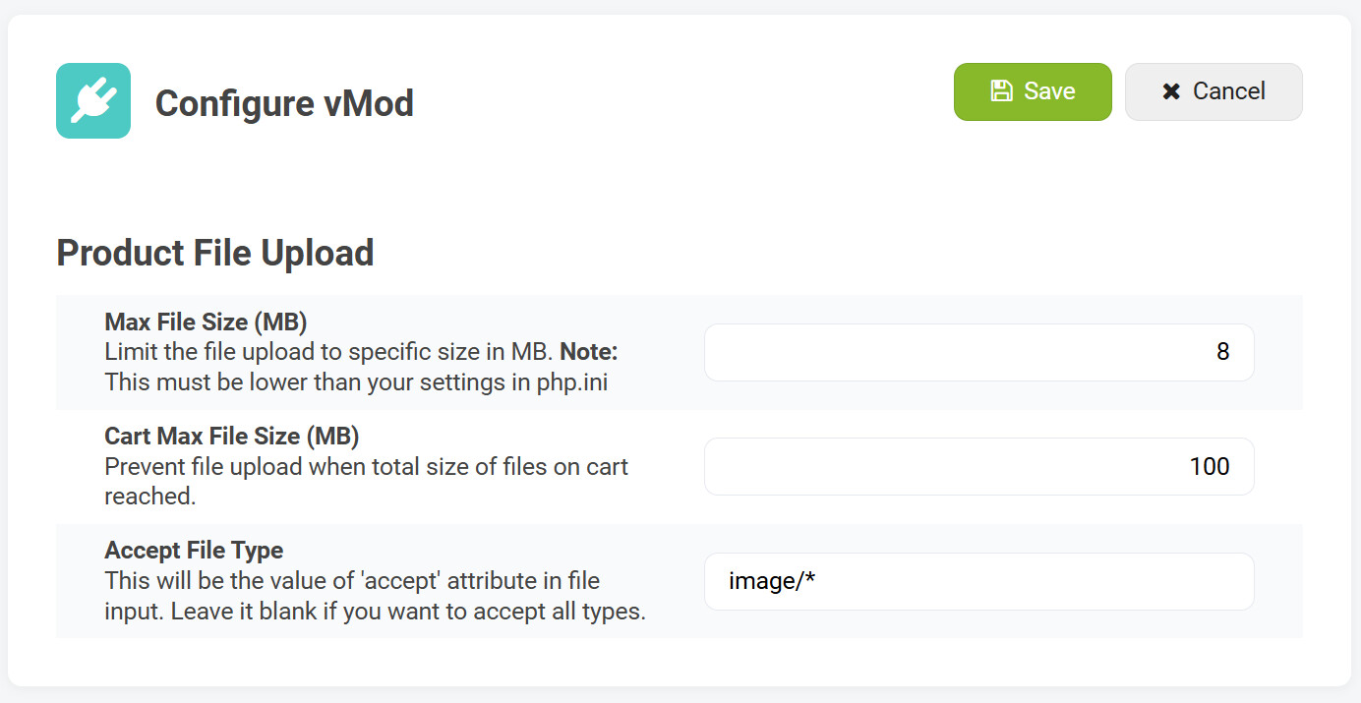The image size is (1361, 703).
Task: Click the 'Product File Upload' section heading
Action: click(x=215, y=253)
